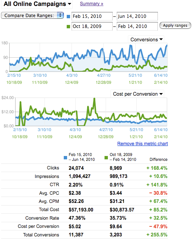Click the $5.02 cost per conversion value

click(x=75, y=226)
